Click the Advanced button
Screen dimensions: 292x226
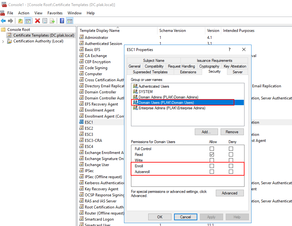(x=230, y=193)
